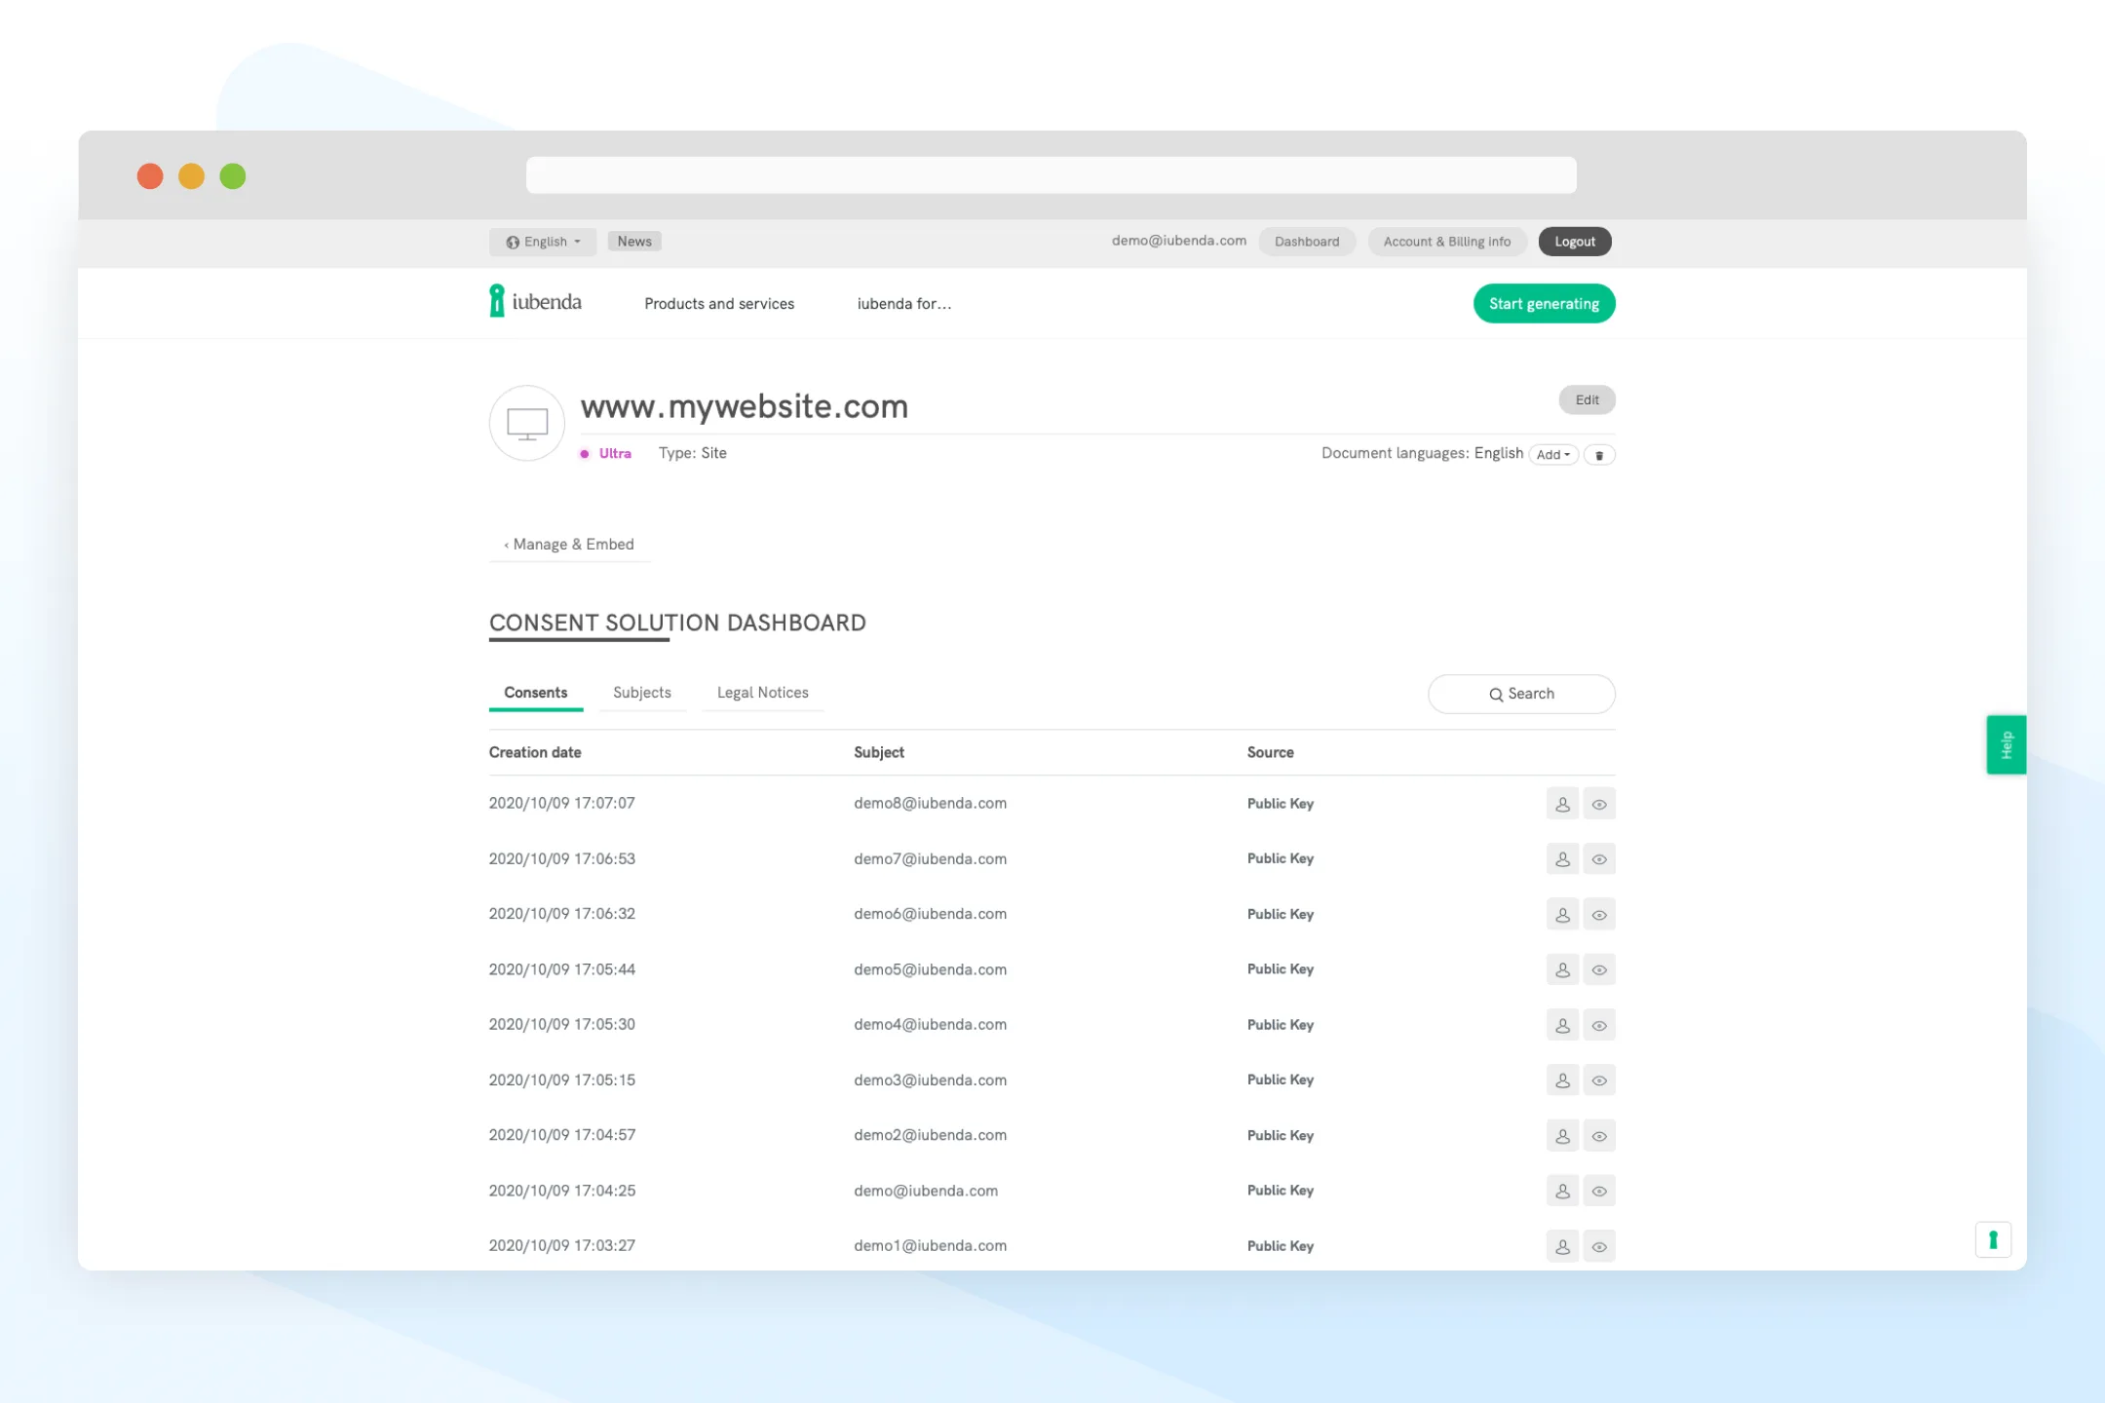View consent details for demo5@iubenda.com

click(1599, 969)
